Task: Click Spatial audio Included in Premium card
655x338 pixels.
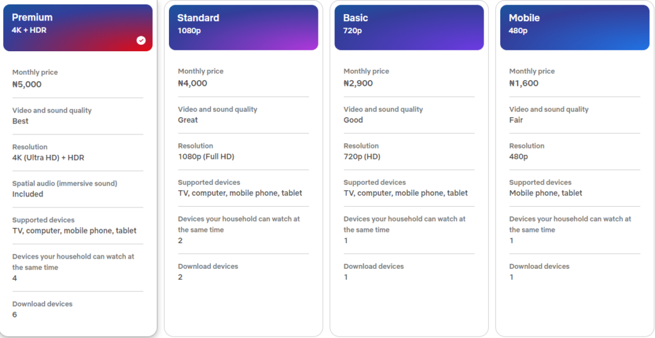Action: (x=28, y=194)
